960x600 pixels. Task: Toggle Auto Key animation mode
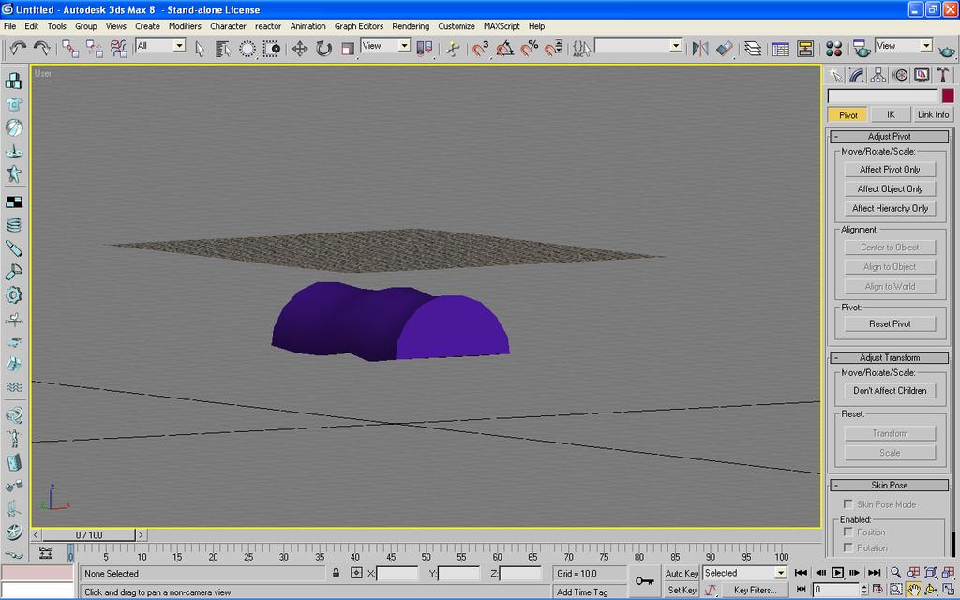(x=682, y=573)
